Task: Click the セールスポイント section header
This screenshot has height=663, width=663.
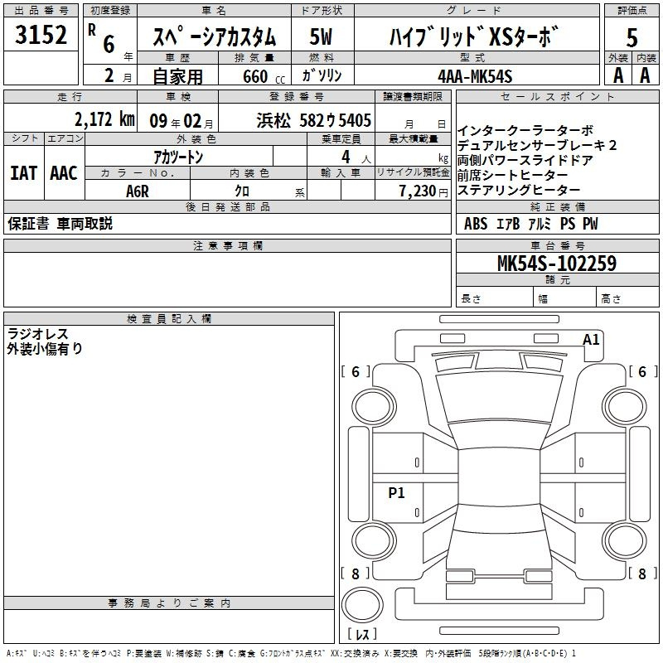Action: pos(557,97)
